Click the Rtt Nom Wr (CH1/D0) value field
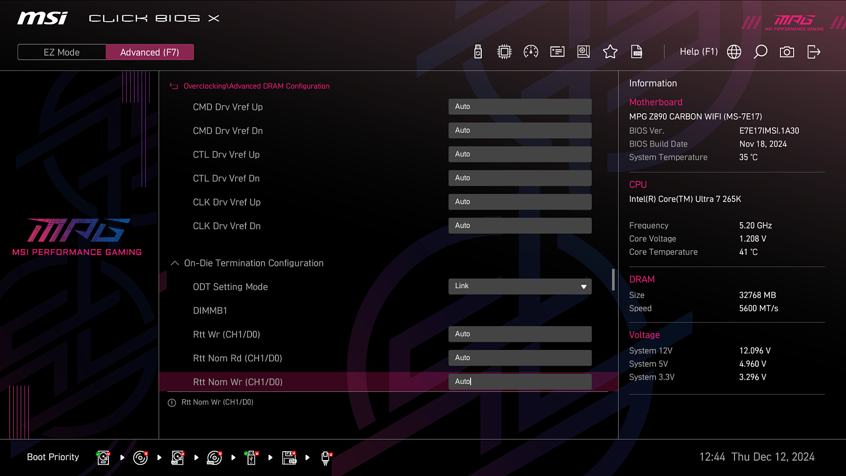The image size is (846, 476). pyautogui.click(x=520, y=382)
